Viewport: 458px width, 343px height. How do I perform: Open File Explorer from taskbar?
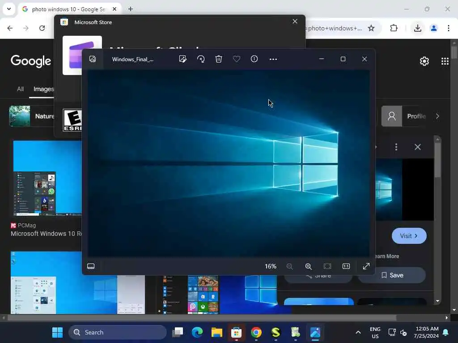[x=217, y=332]
